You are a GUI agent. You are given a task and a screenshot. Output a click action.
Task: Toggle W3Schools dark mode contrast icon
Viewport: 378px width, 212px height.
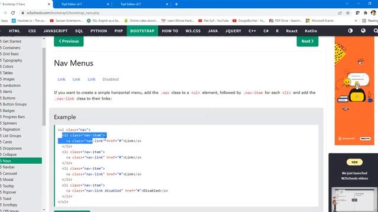tap(350, 31)
